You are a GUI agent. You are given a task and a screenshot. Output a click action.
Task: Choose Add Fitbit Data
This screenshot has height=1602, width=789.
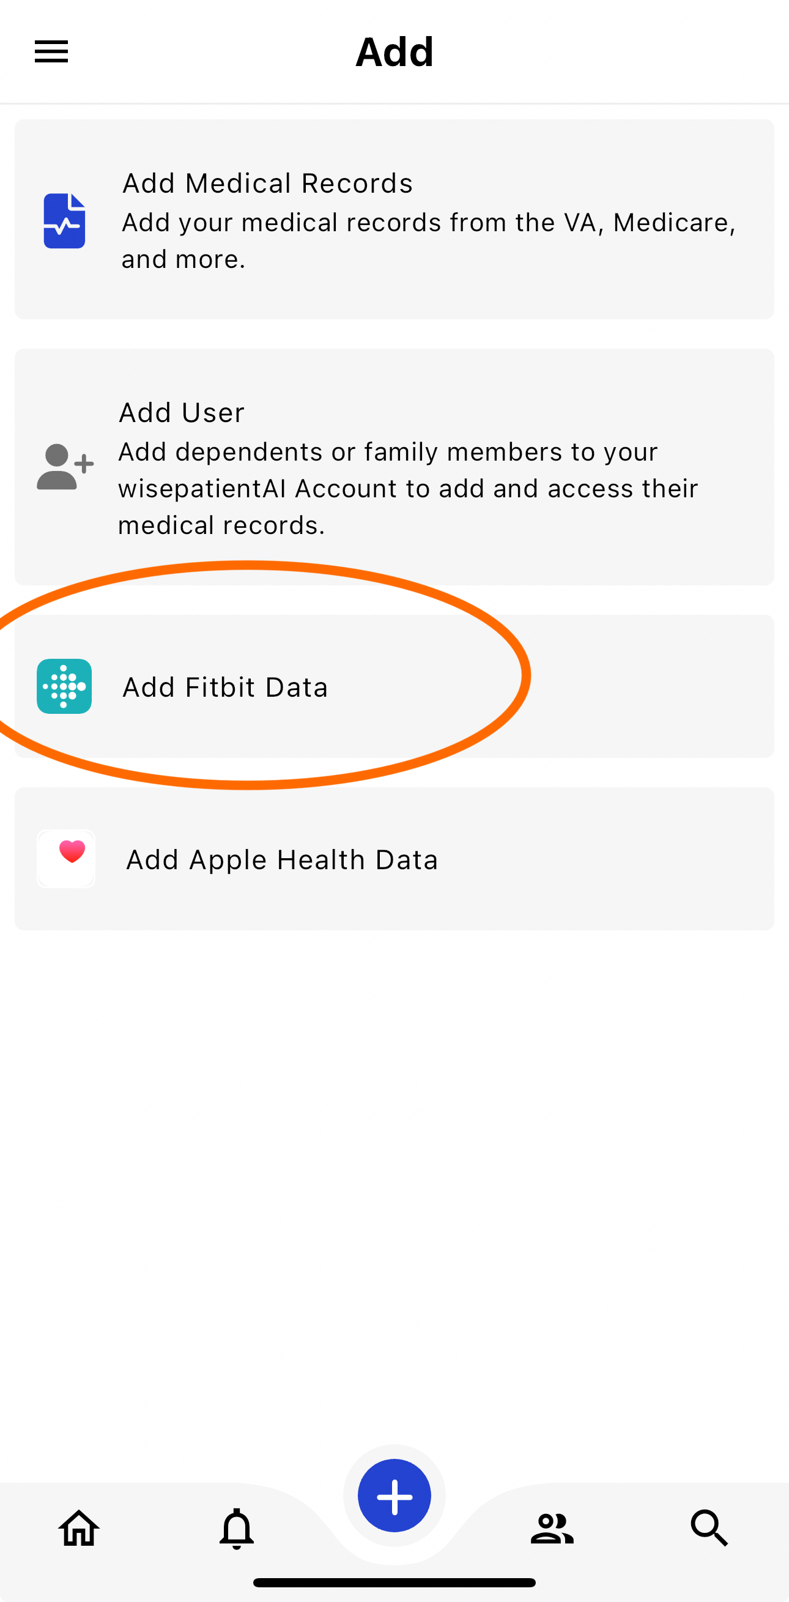[x=225, y=687]
